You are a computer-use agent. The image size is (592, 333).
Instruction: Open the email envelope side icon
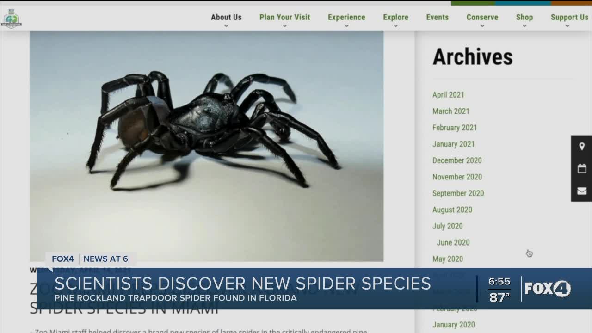pos(582,191)
